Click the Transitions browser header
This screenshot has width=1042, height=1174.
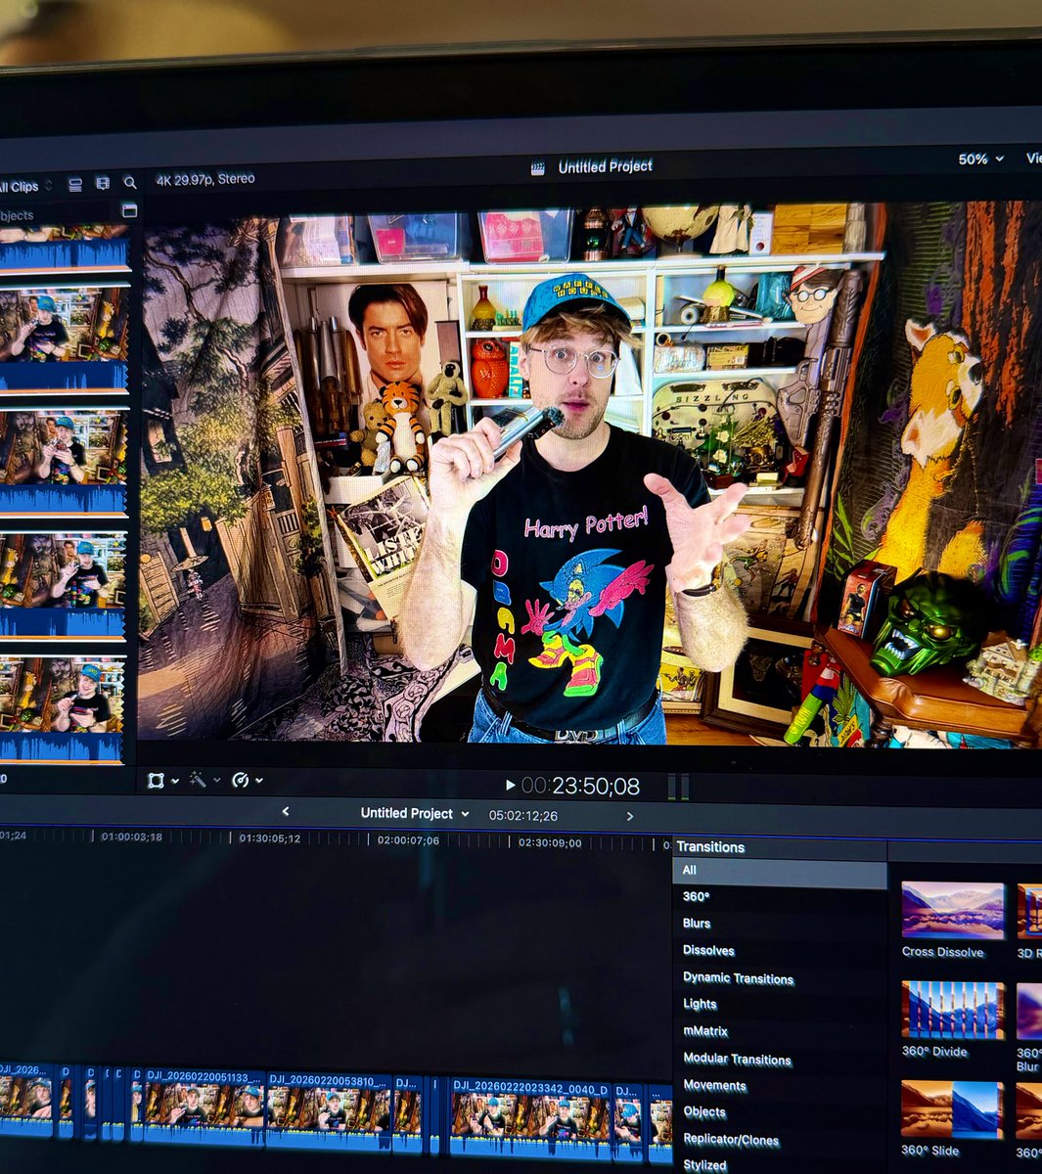710,847
